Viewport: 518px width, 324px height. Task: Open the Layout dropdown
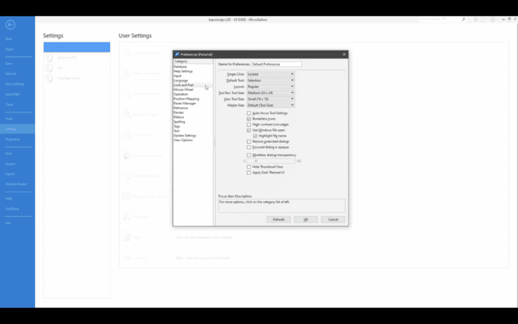(271, 86)
